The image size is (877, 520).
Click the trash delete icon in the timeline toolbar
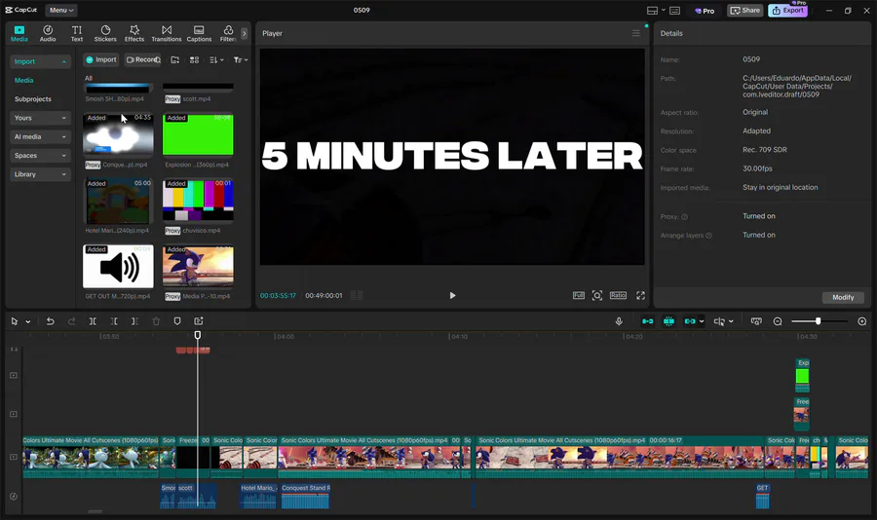point(156,321)
